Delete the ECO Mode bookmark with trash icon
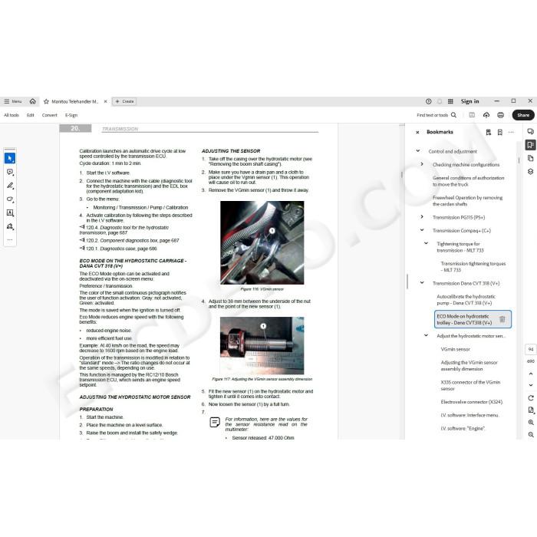The height and width of the screenshot is (537, 537). click(x=502, y=319)
